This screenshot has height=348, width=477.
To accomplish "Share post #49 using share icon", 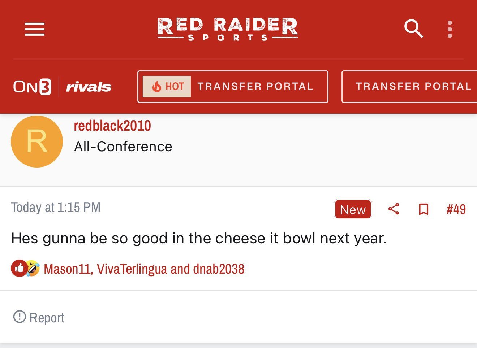I will coord(394,209).
